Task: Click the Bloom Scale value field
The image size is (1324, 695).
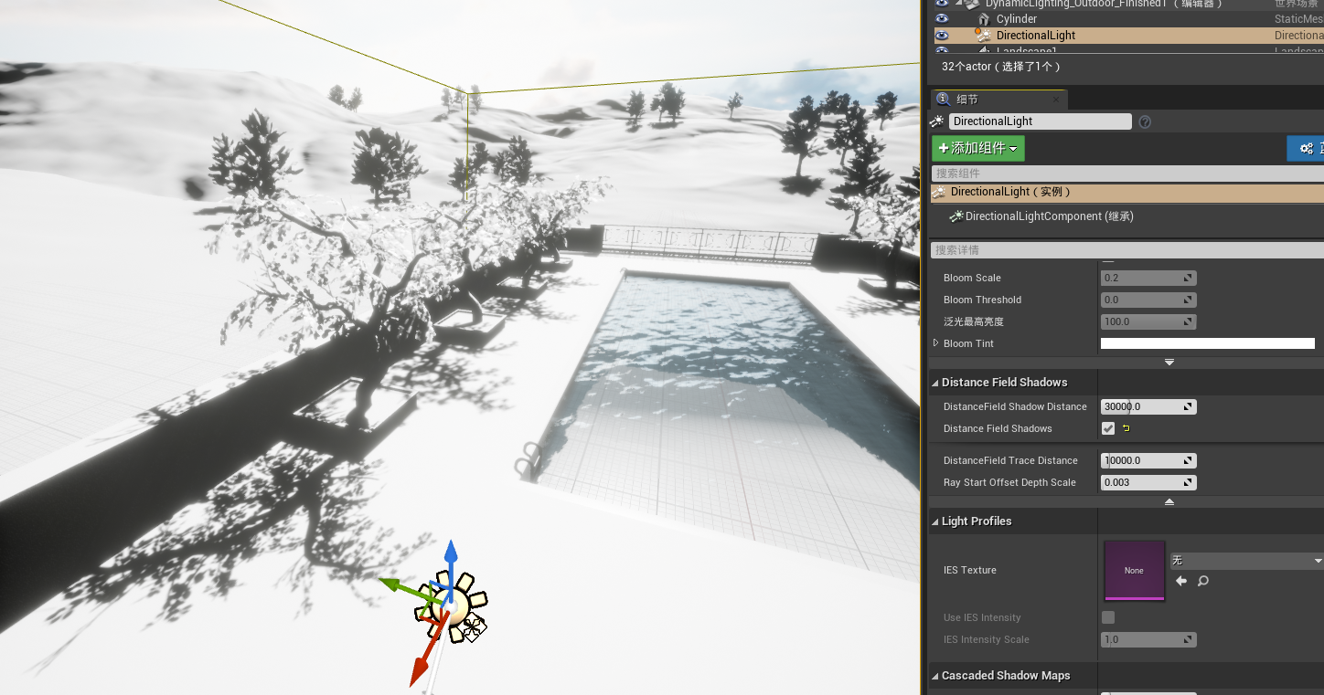Action: click(1143, 278)
